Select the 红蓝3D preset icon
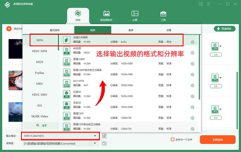 point(66,94)
